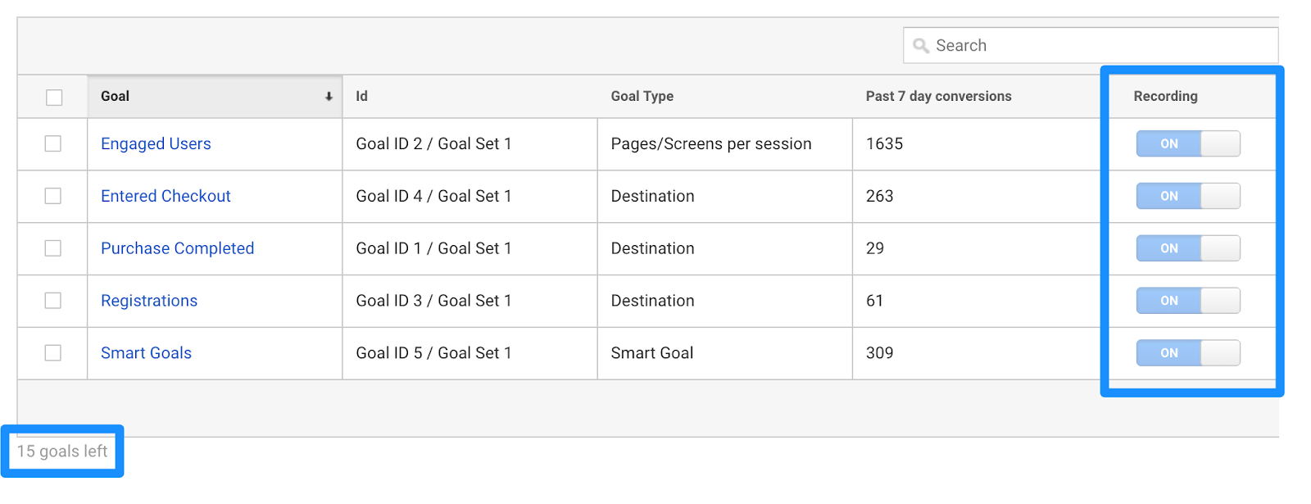Open the Engaged Users goal

pos(156,144)
